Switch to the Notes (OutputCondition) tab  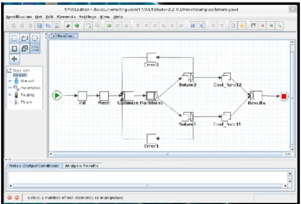[x=34, y=166]
